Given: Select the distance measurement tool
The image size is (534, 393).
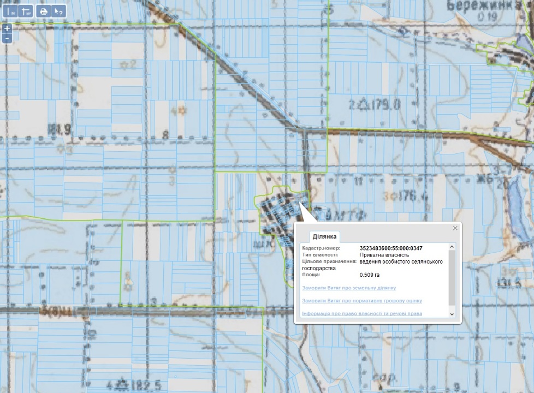Looking at the screenshot, I should coord(10,11).
